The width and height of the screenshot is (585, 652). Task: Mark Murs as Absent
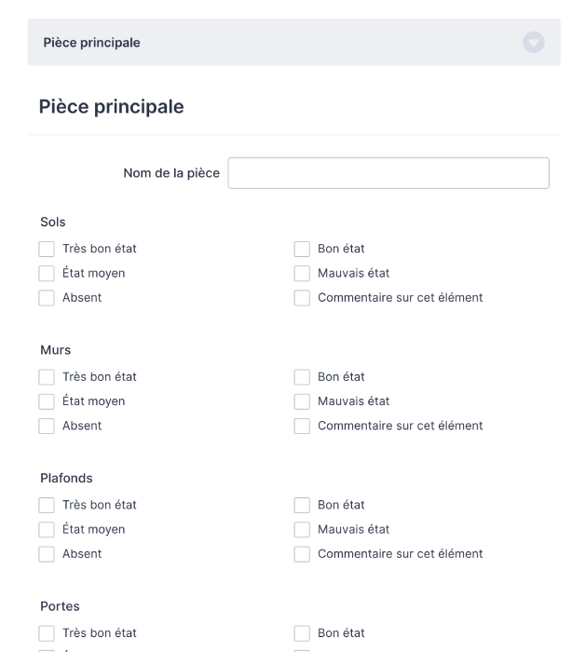coord(47,427)
